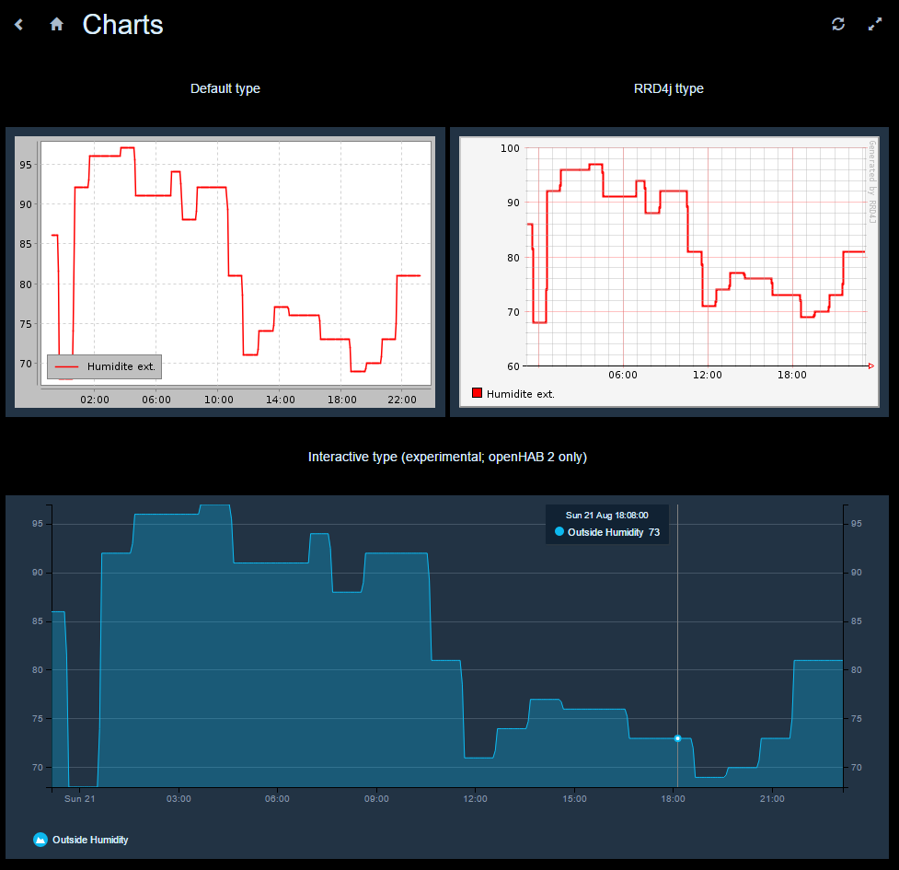This screenshot has width=899, height=870.
Task: Click the RRD4j ttype heading
Action: pos(669,88)
